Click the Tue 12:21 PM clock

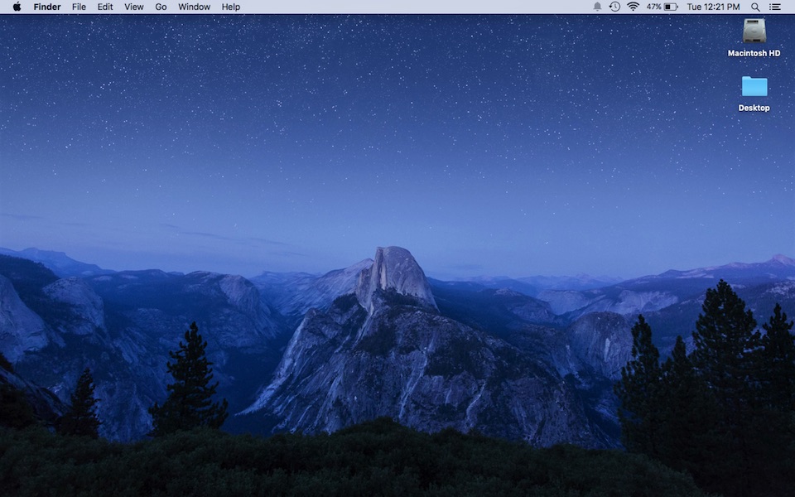pos(713,7)
